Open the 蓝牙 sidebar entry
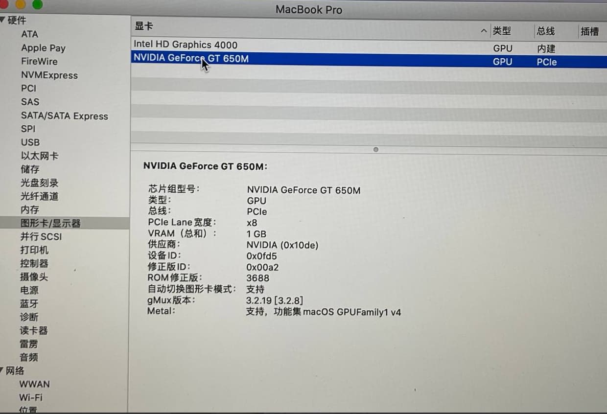The image size is (607, 414). [x=29, y=304]
